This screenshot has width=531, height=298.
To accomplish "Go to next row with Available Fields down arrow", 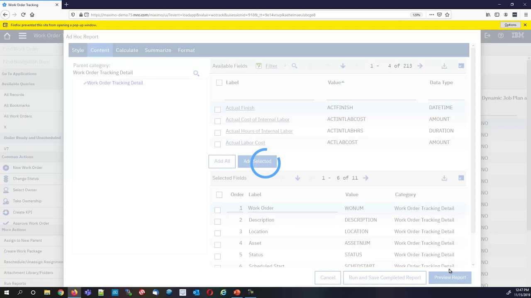I will tap(343, 66).
